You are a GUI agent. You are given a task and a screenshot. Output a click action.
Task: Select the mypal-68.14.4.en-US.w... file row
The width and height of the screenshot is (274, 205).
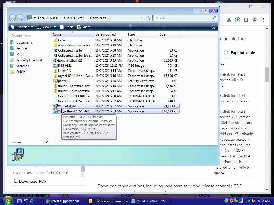(x=116, y=76)
